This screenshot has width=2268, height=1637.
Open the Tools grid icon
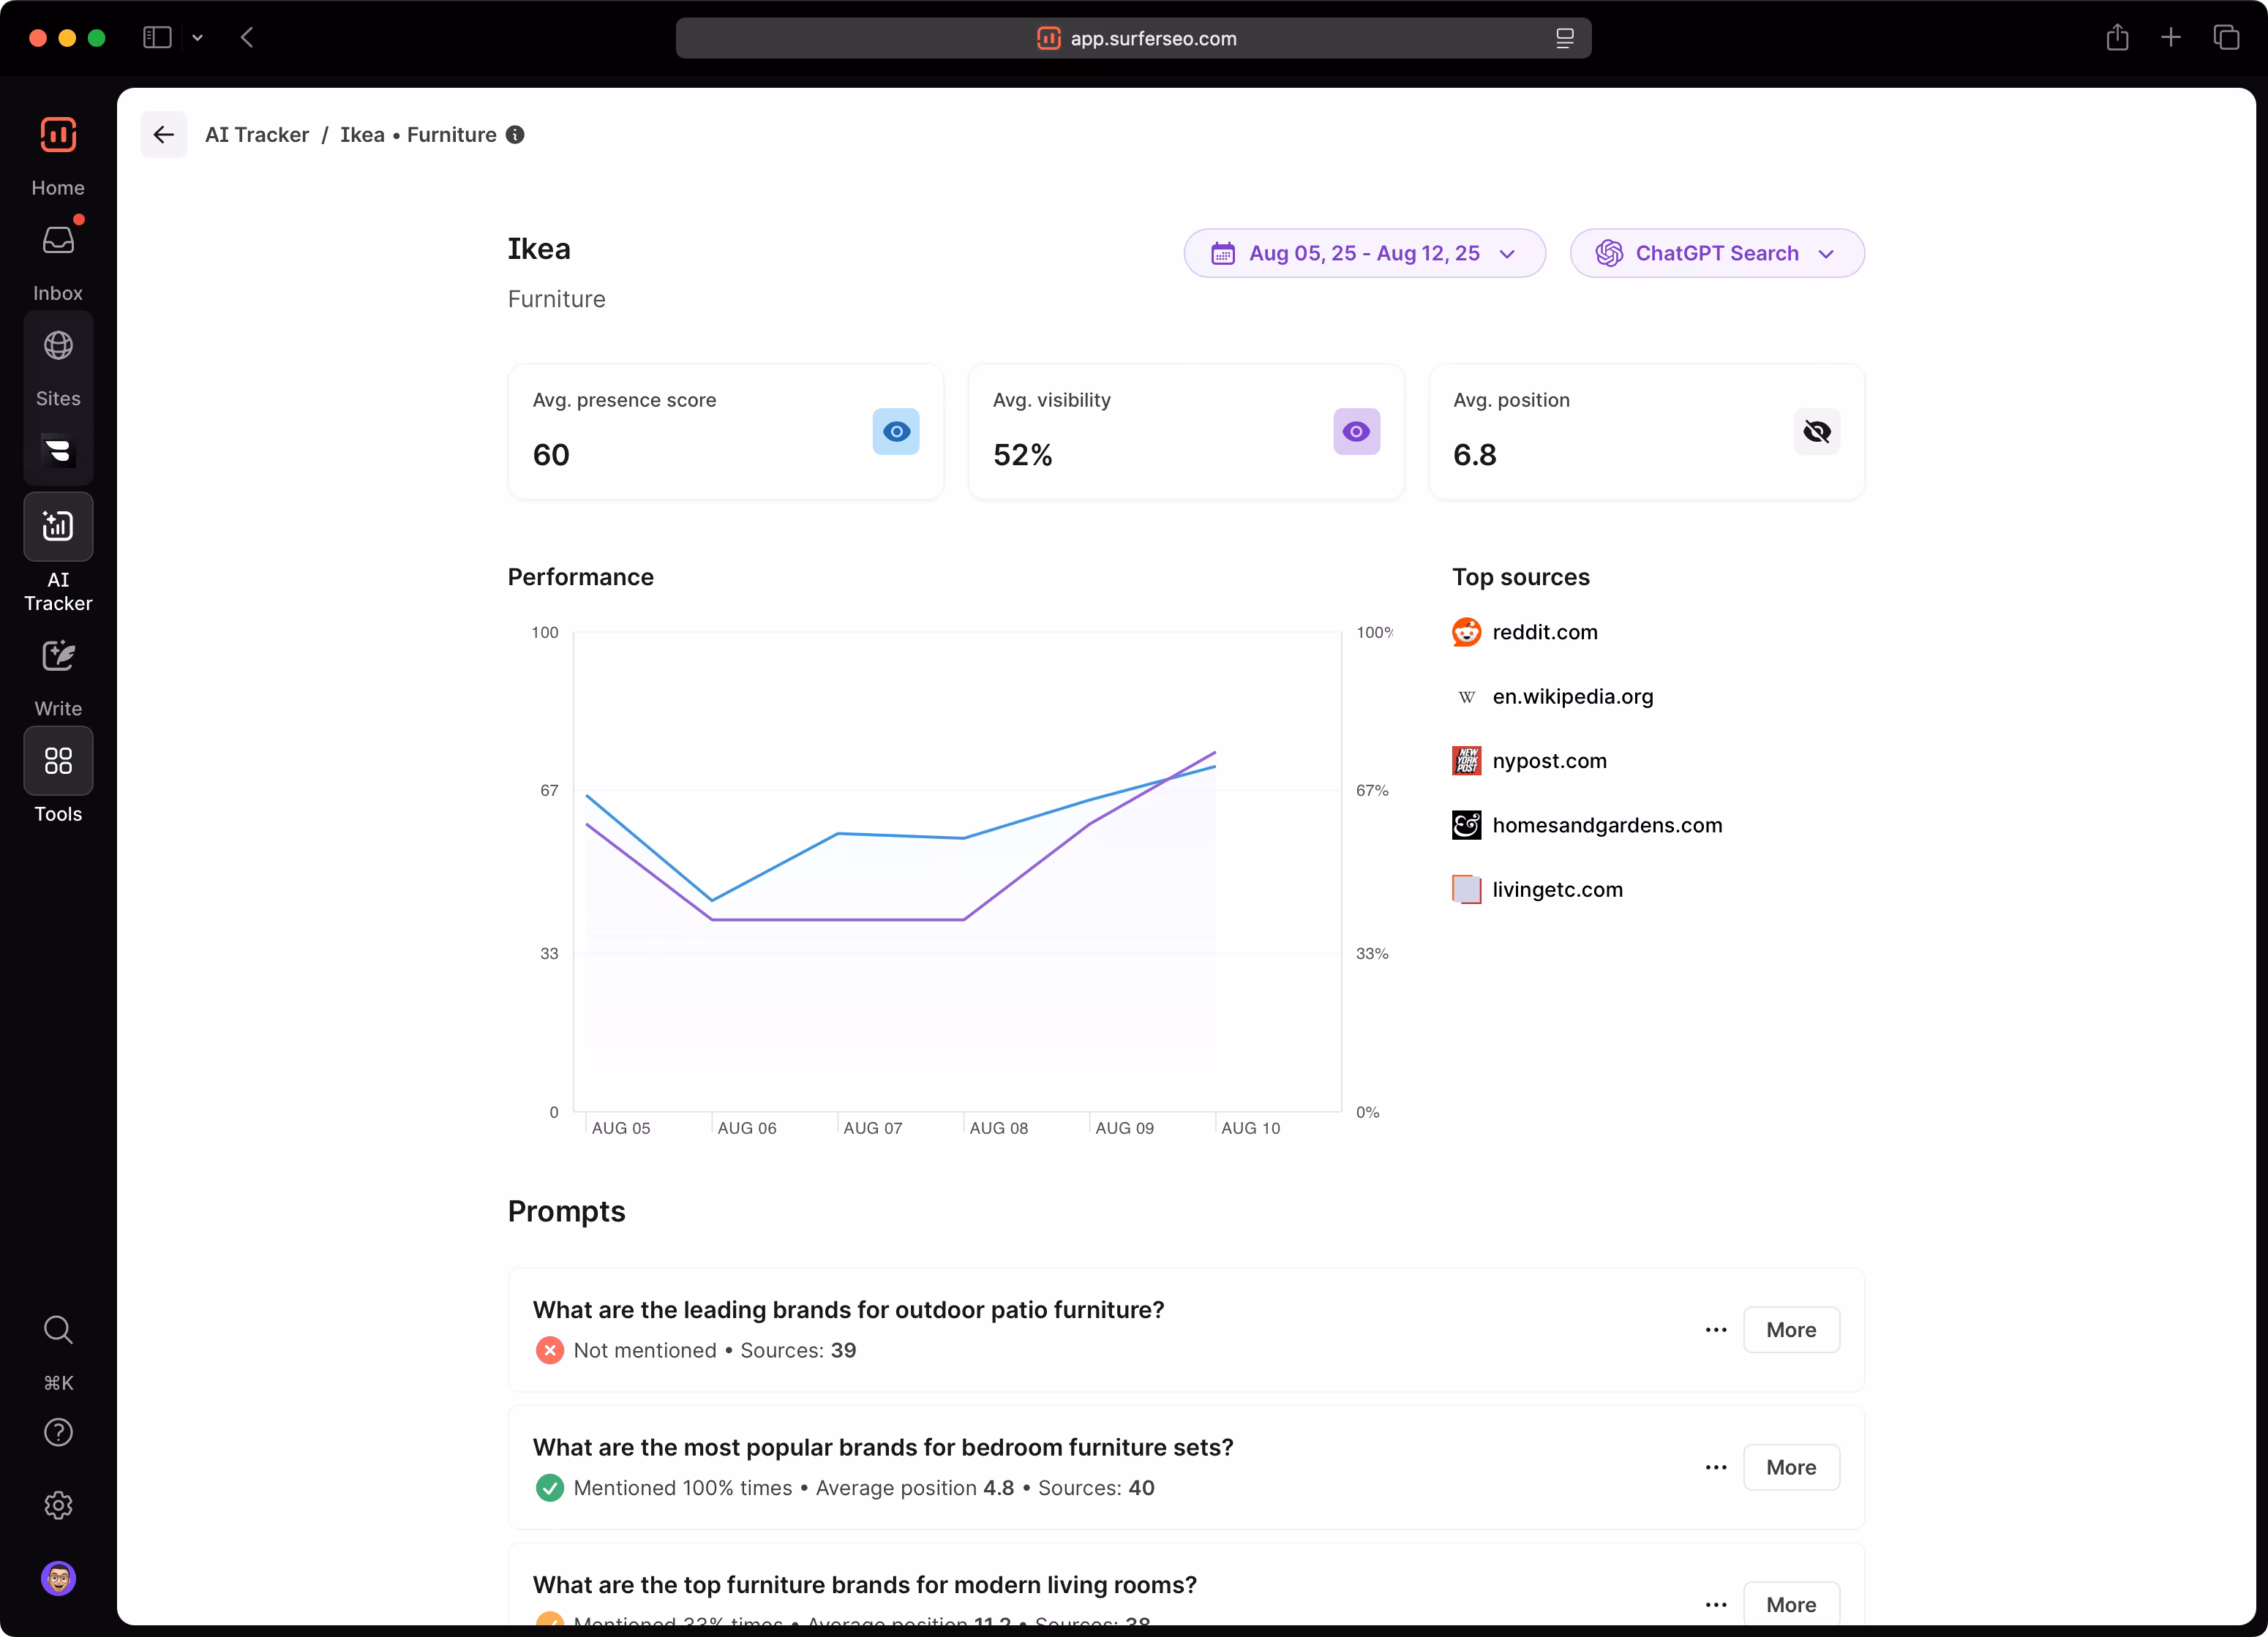tap(58, 761)
